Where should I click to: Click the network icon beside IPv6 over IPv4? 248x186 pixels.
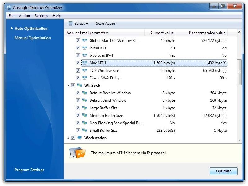(x=85, y=55)
